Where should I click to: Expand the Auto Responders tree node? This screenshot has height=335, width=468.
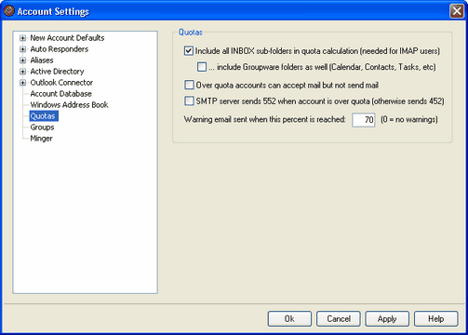pos(22,49)
